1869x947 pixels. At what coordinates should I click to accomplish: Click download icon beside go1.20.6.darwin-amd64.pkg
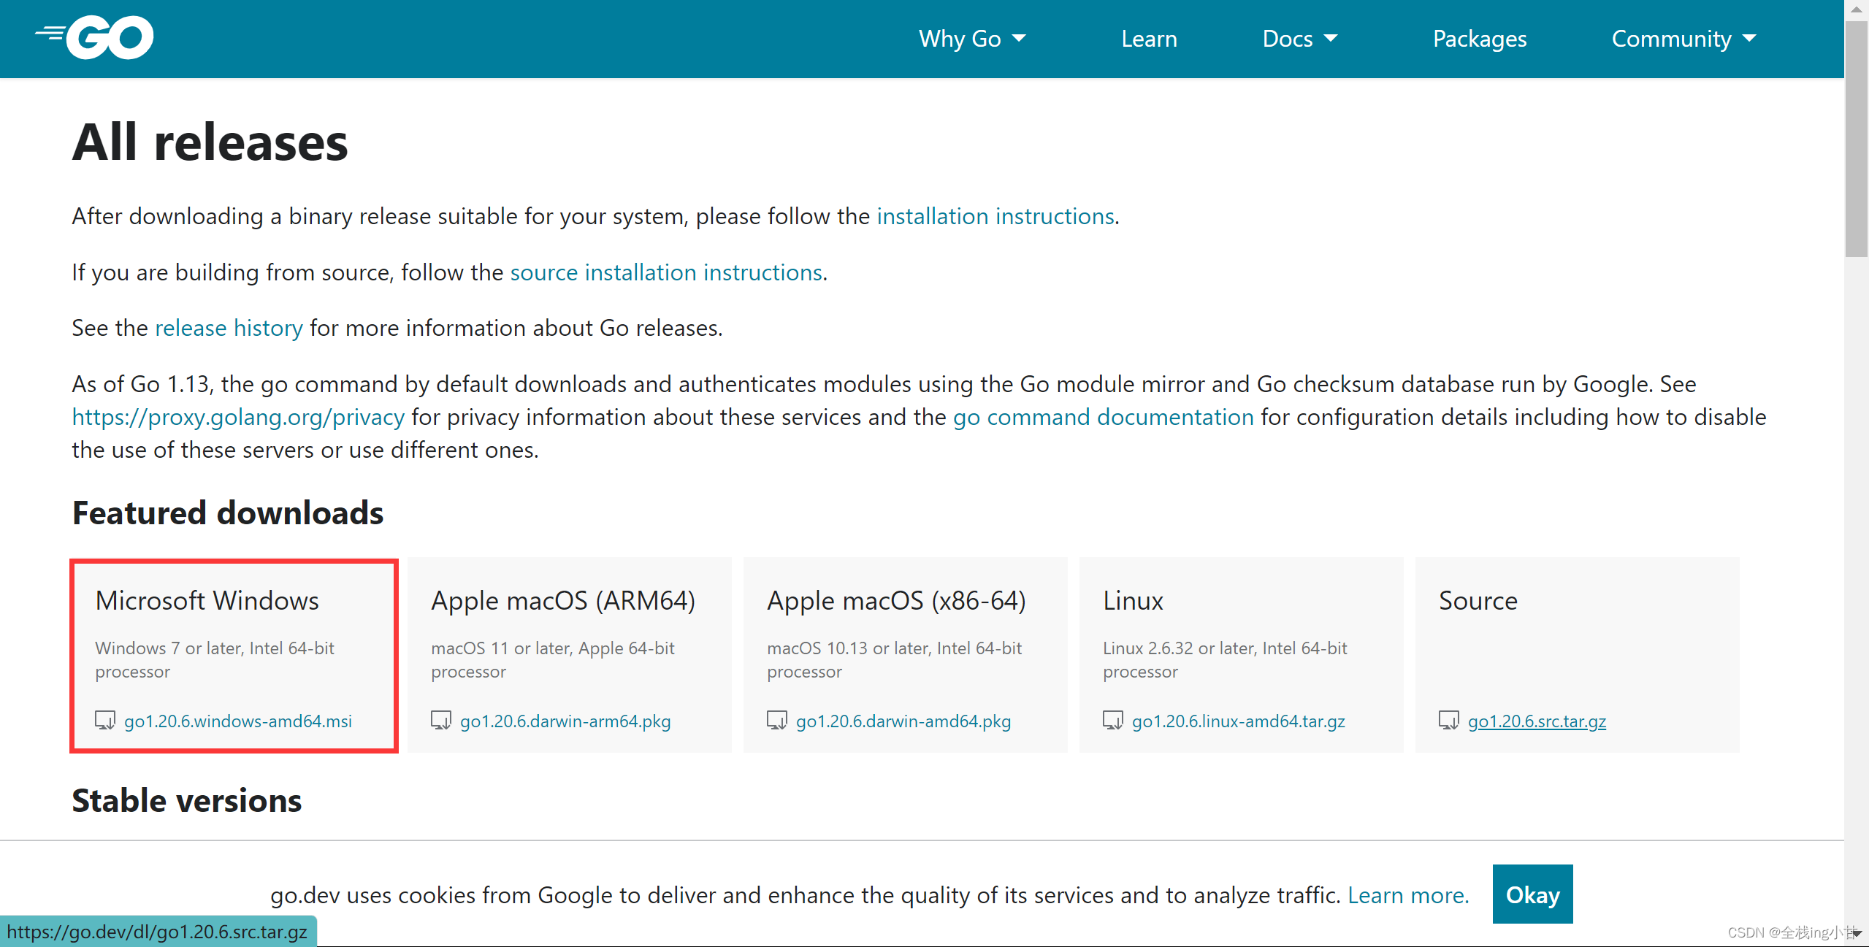click(x=777, y=721)
